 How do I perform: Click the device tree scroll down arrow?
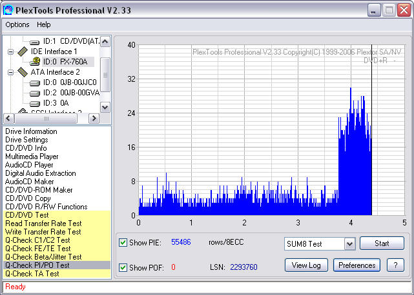click(x=105, y=107)
